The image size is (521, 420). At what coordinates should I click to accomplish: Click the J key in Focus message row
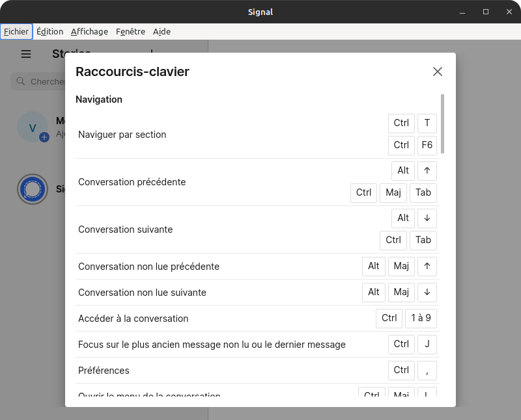[427, 345]
